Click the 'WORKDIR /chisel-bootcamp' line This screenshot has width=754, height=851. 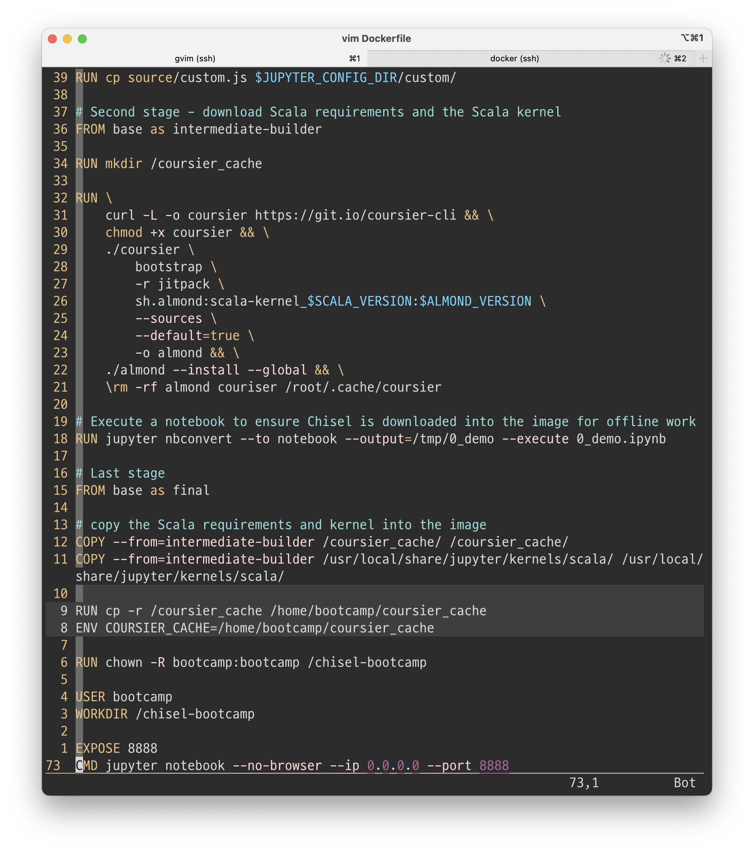(165, 714)
